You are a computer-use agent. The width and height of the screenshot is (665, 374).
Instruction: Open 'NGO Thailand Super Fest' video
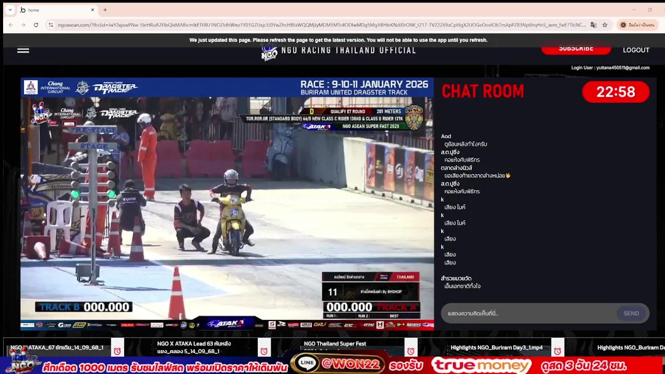(335, 344)
